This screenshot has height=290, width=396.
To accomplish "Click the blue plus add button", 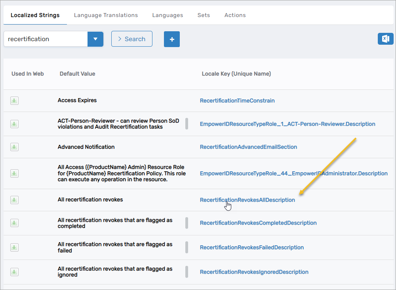I will coord(172,39).
